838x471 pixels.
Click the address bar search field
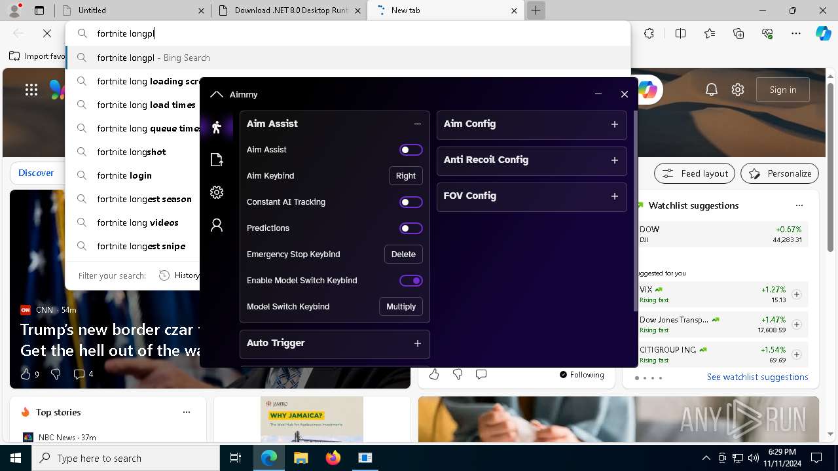[x=348, y=33]
